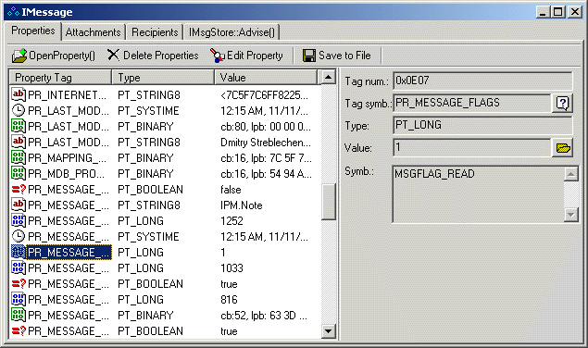588x348 pixels.
Task: Click the open folder icon beside Value field
Action: pos(563,148)
